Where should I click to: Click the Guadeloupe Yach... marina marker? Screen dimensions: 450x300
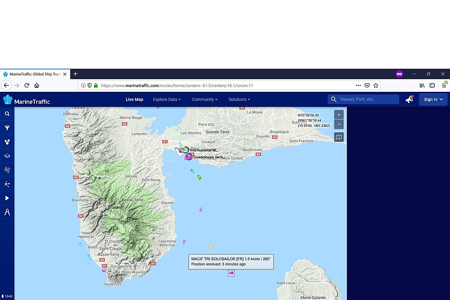click(189, 157)
